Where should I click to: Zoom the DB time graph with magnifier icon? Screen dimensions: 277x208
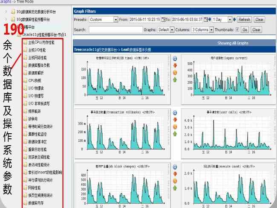coord(175,59)
